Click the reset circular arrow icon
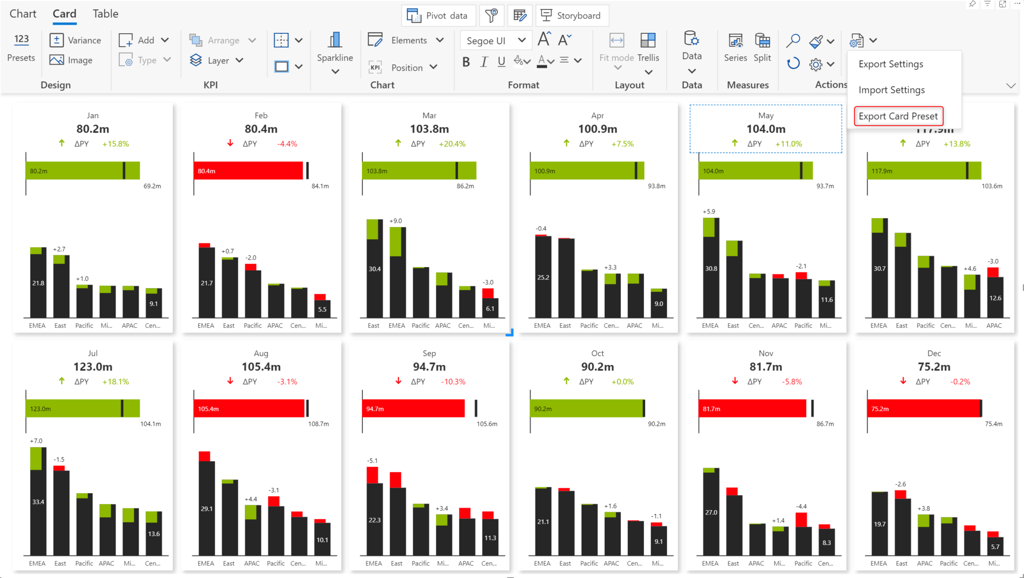1024x578 pixels. (793, 64)
